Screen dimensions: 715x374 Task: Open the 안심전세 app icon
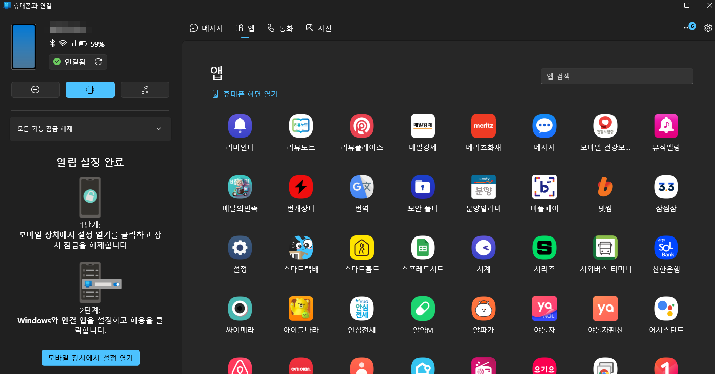click(x=362, y=309)
